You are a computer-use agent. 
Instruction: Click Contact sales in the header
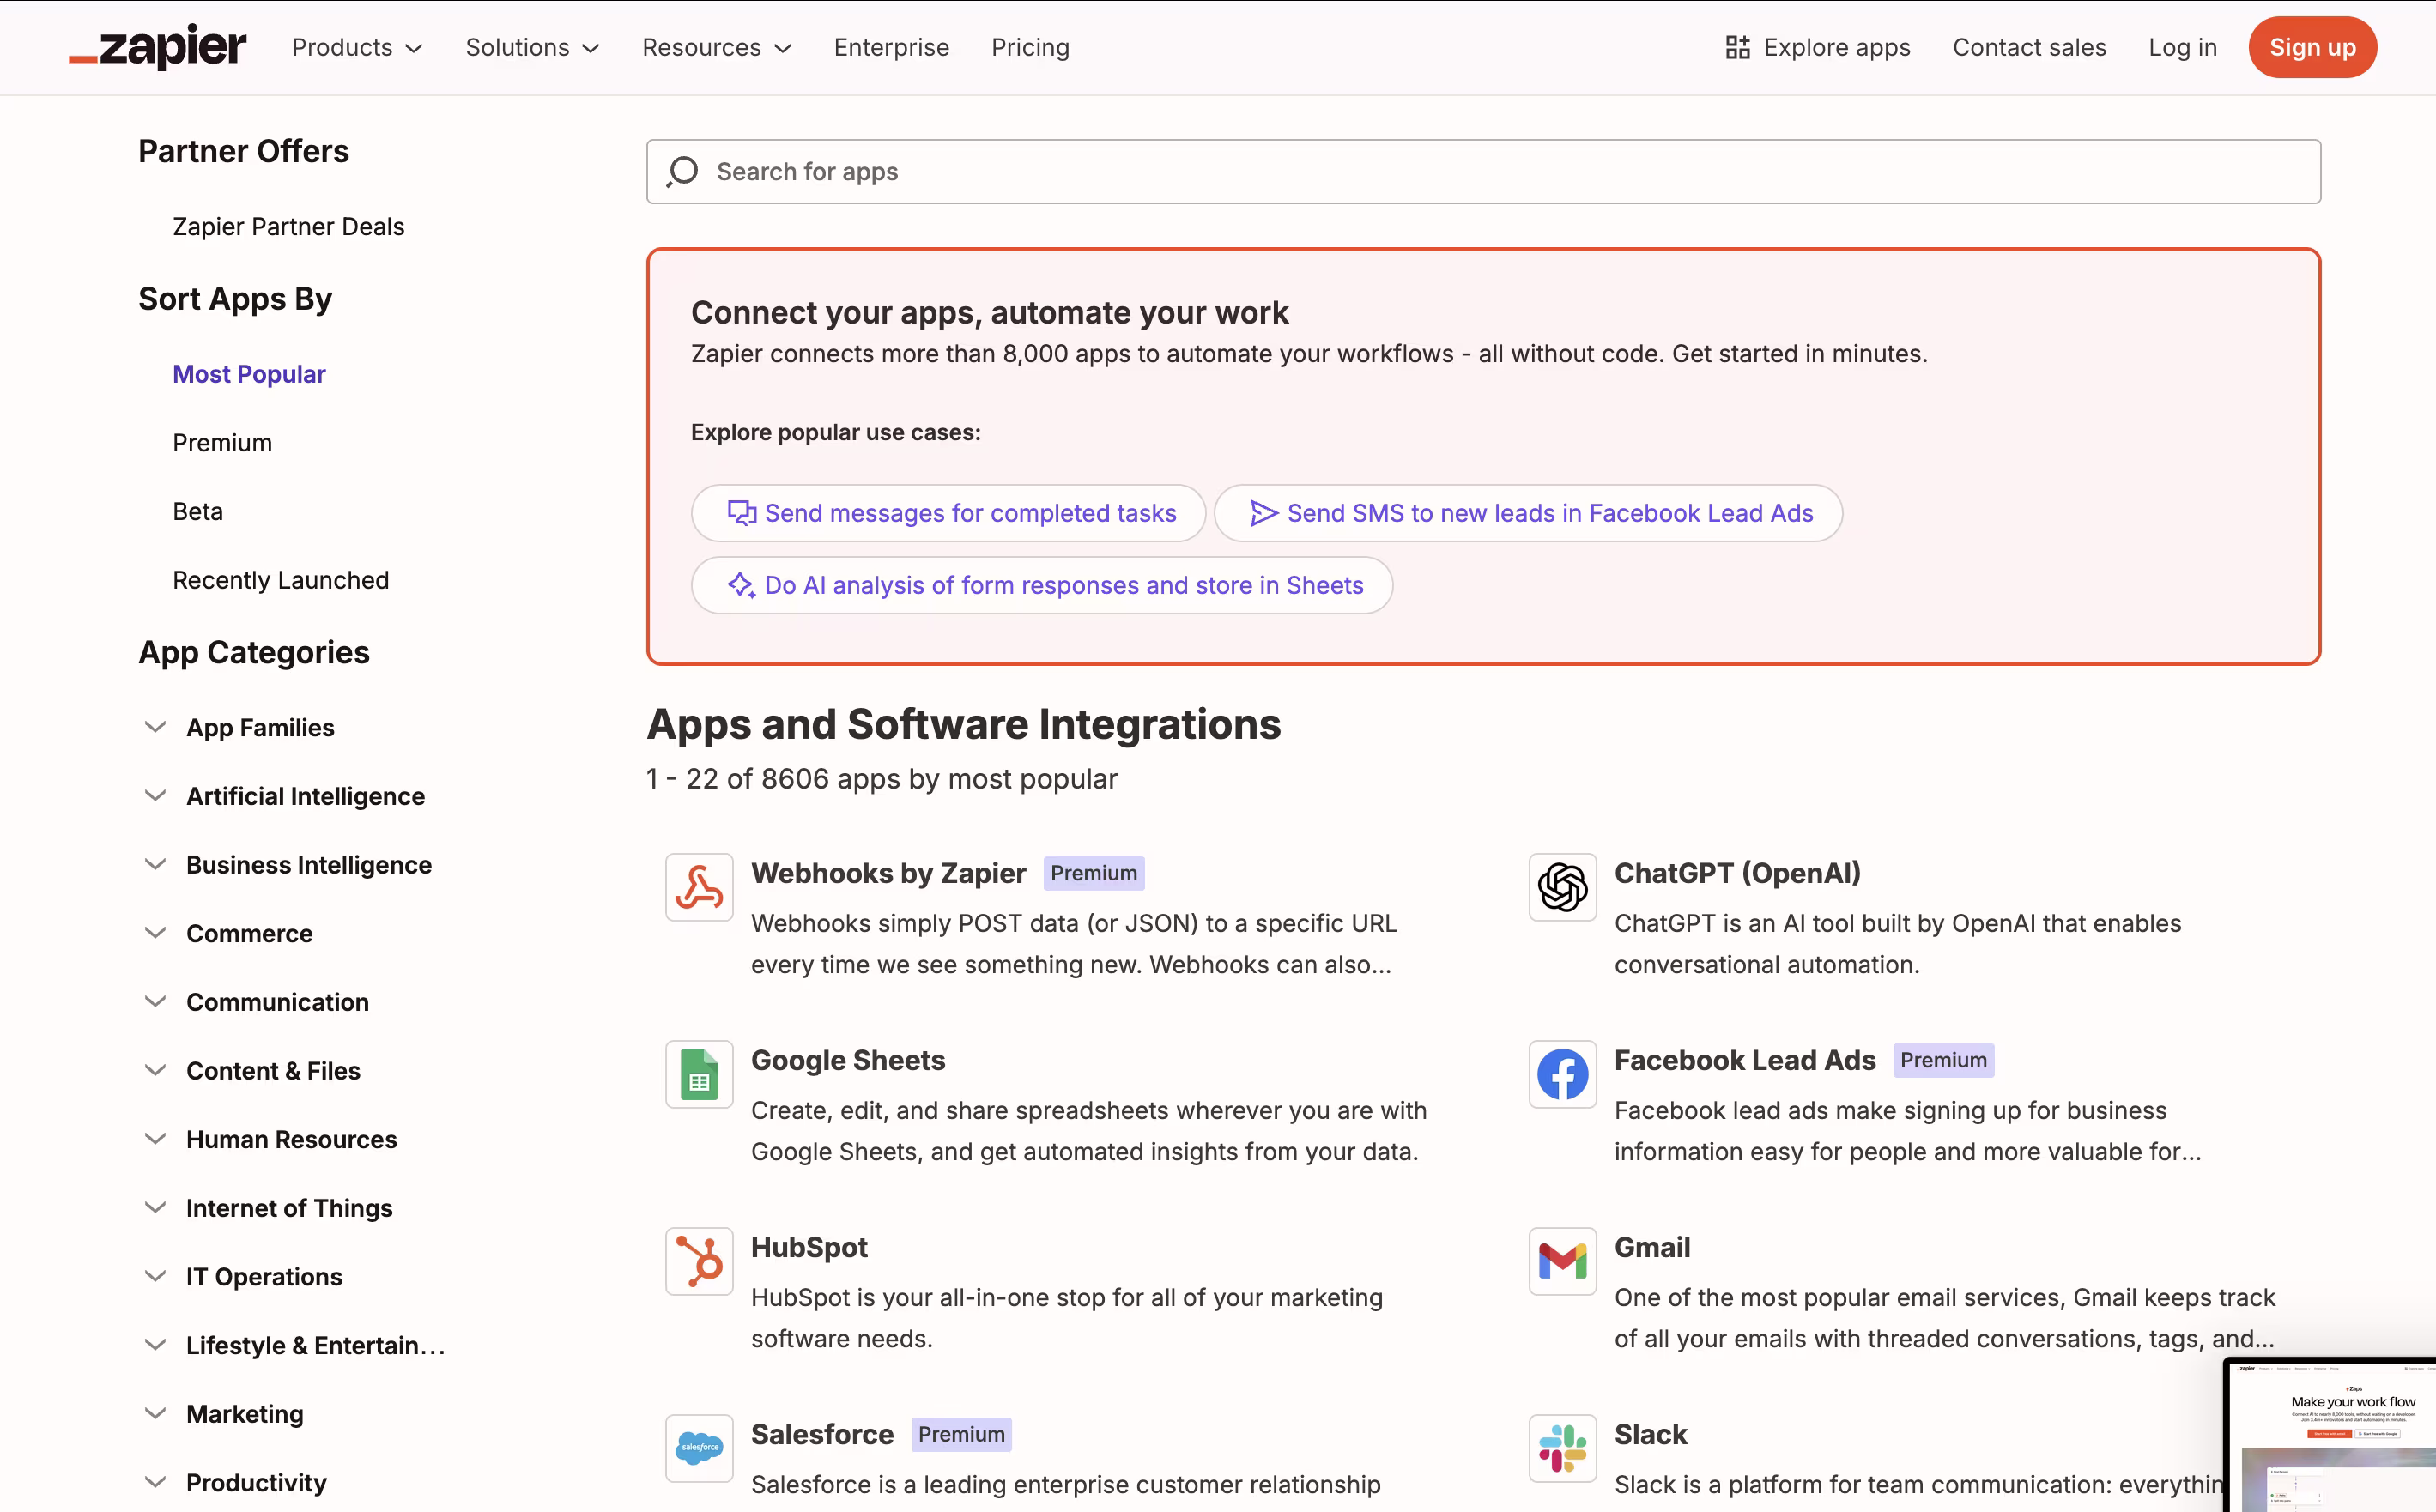click(x=2029, y=47)
